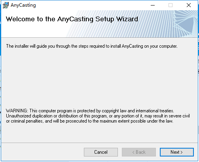Click the separator line above the buttons

[x=99, y=143]
